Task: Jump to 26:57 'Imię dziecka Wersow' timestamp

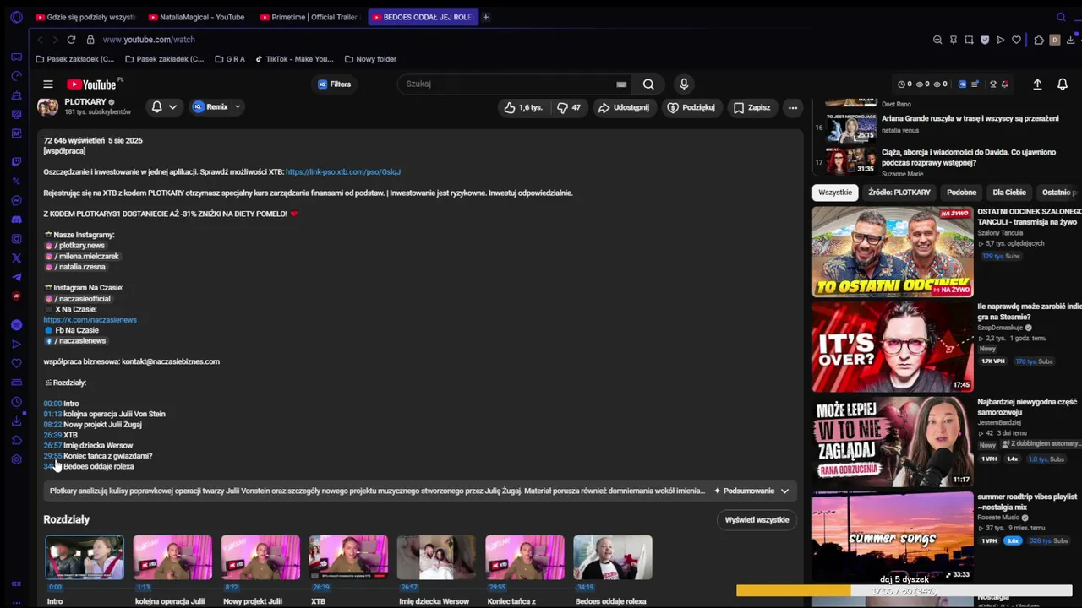Action: 52,446
